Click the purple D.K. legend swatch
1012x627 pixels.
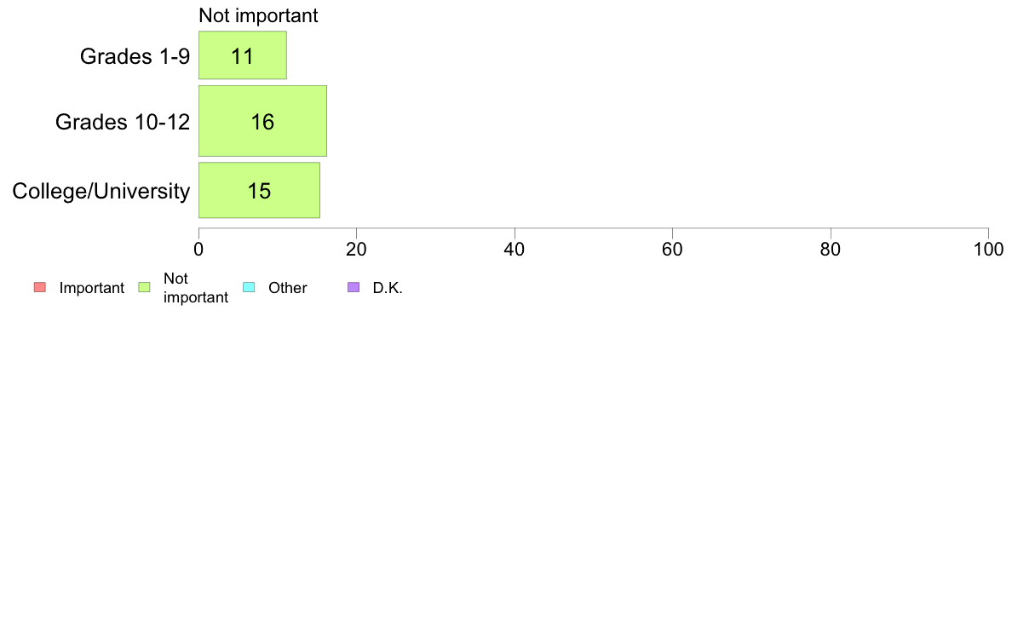pos(354,287)
